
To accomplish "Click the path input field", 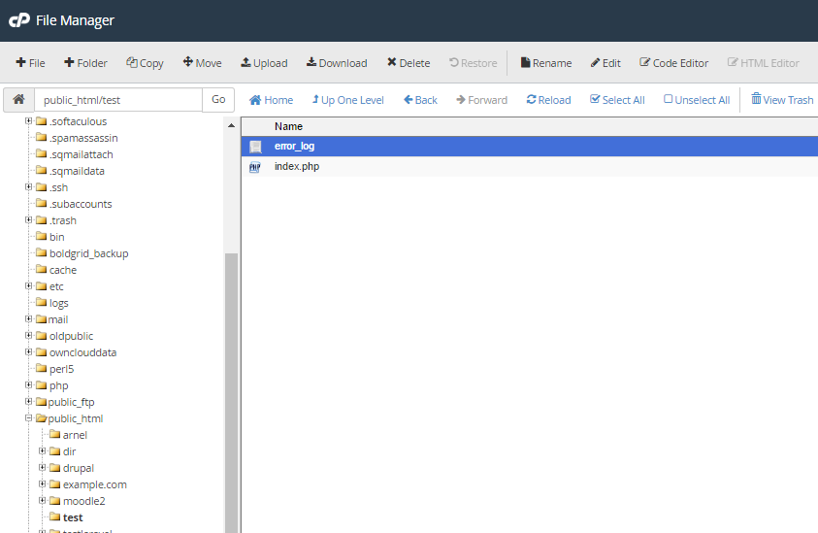I will [117, 100].
